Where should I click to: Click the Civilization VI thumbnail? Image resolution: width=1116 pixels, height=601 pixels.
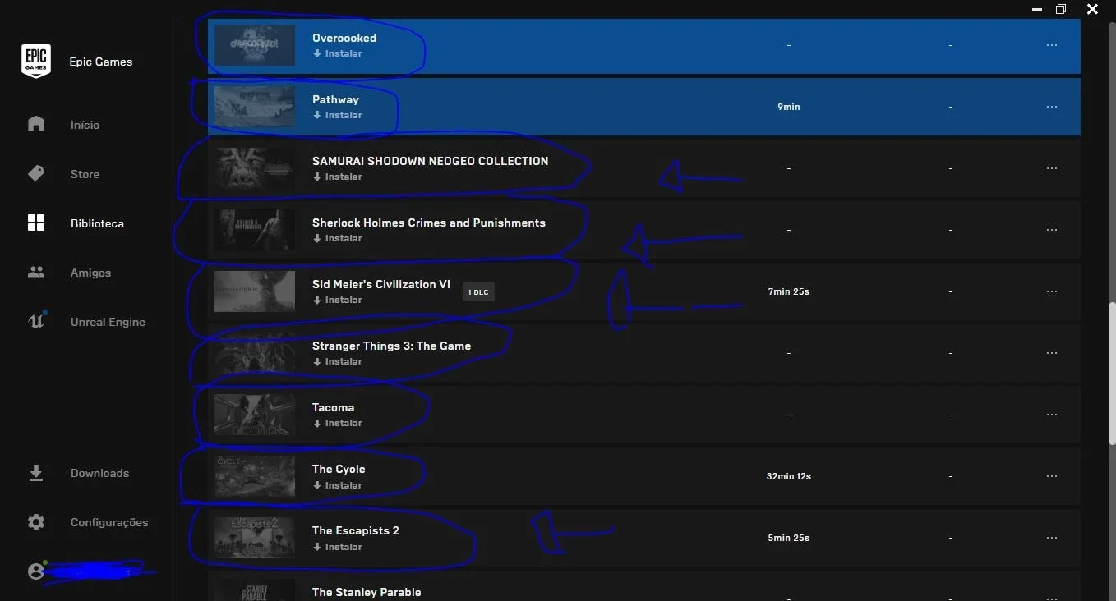click(255, 291)
